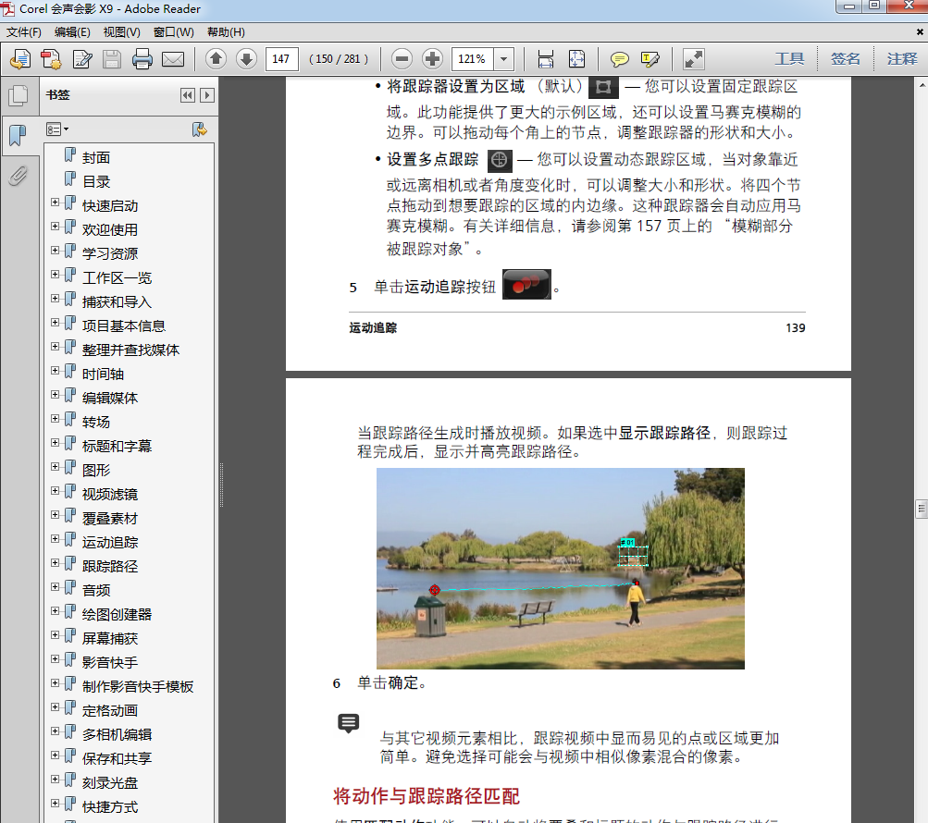
Task: Go to previous page arrow
Action: pyautogui.click(x=216, y=58)
